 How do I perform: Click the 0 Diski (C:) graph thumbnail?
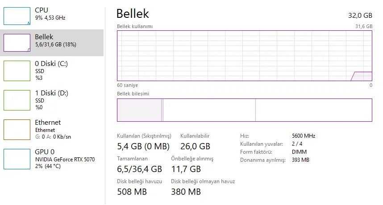[16, 71]
